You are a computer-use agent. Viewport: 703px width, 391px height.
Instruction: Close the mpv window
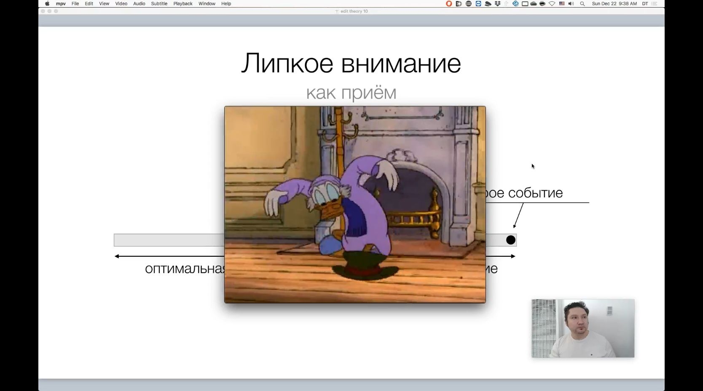(x=43, y=11)
